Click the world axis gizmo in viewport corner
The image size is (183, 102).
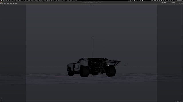(2, 99)
